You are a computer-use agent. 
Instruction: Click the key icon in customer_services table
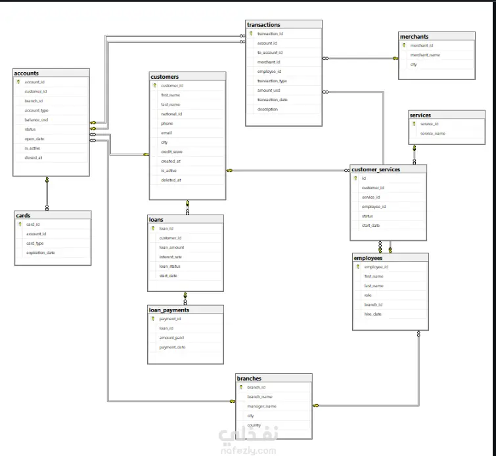[355, 178]
